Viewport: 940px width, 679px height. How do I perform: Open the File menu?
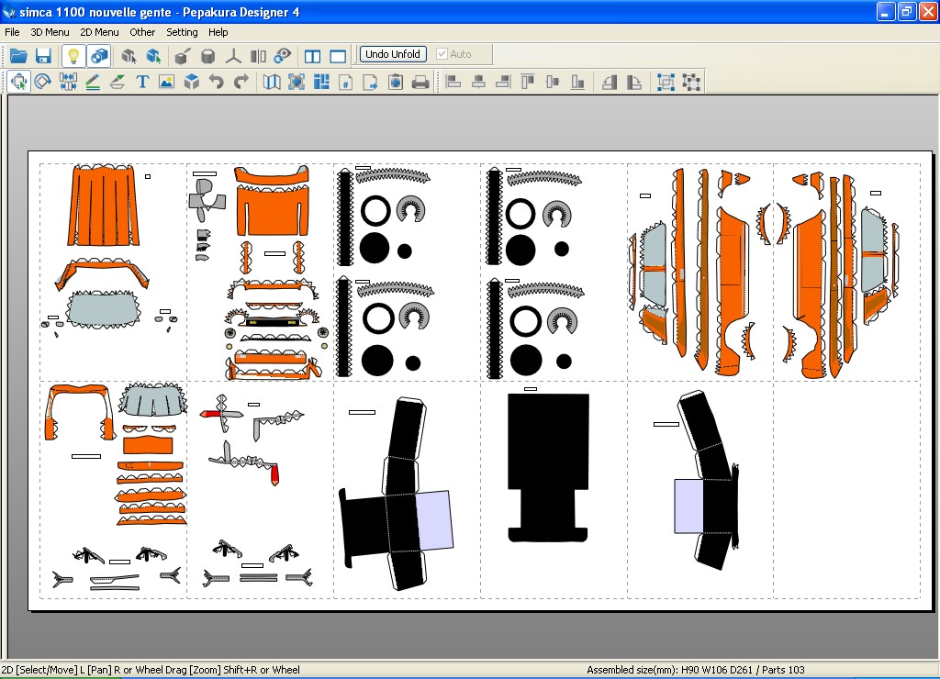[x=12, y=32]
